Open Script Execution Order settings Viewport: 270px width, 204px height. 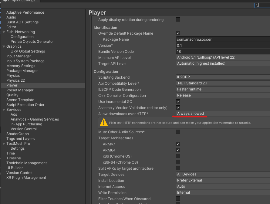click(25, 105)
